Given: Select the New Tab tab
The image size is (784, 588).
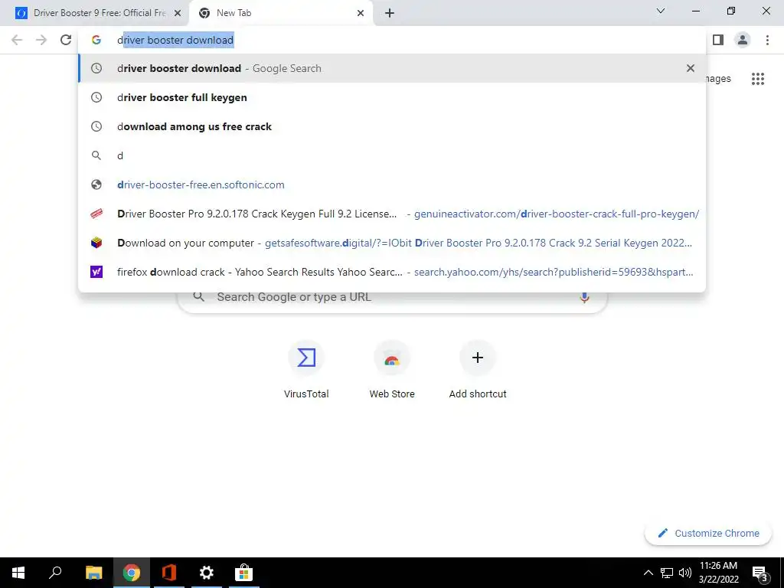Looking at the screenshot, I should [x=280, y=13].
